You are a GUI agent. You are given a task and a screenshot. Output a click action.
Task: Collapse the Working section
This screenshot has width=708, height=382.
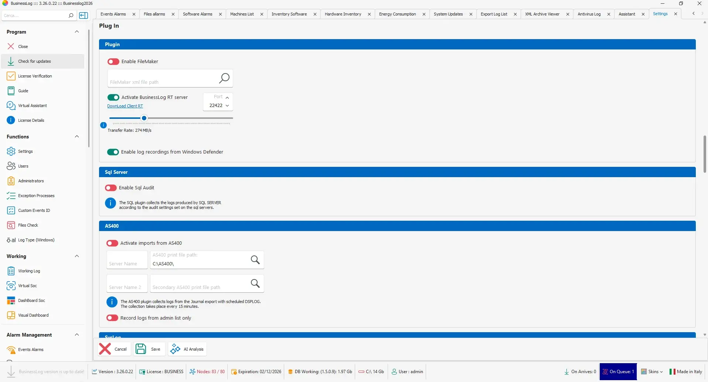(x=77, y=256)
